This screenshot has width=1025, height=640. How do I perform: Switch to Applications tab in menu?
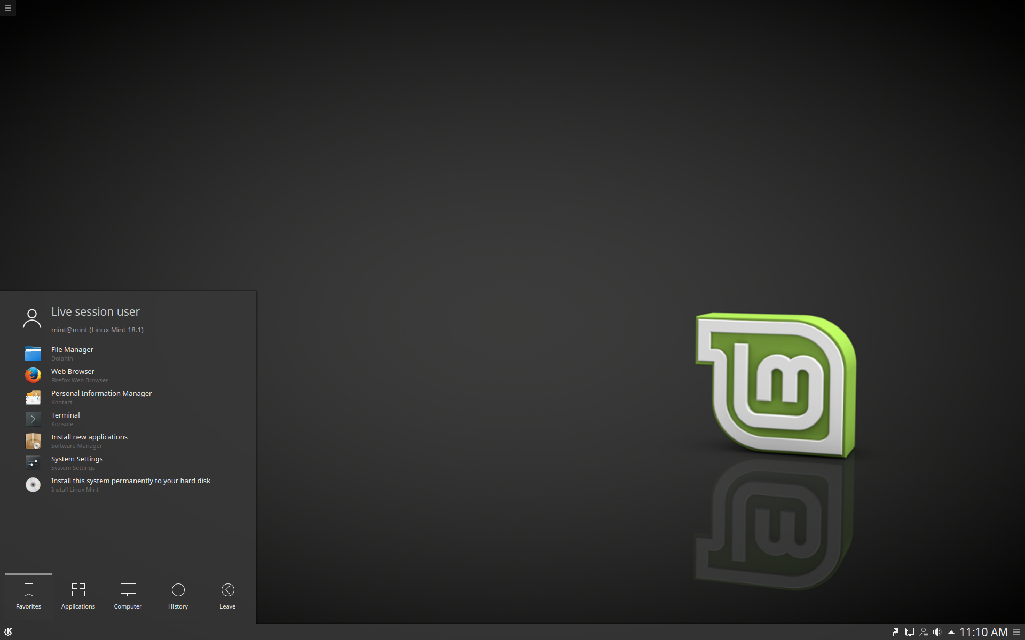77,595
